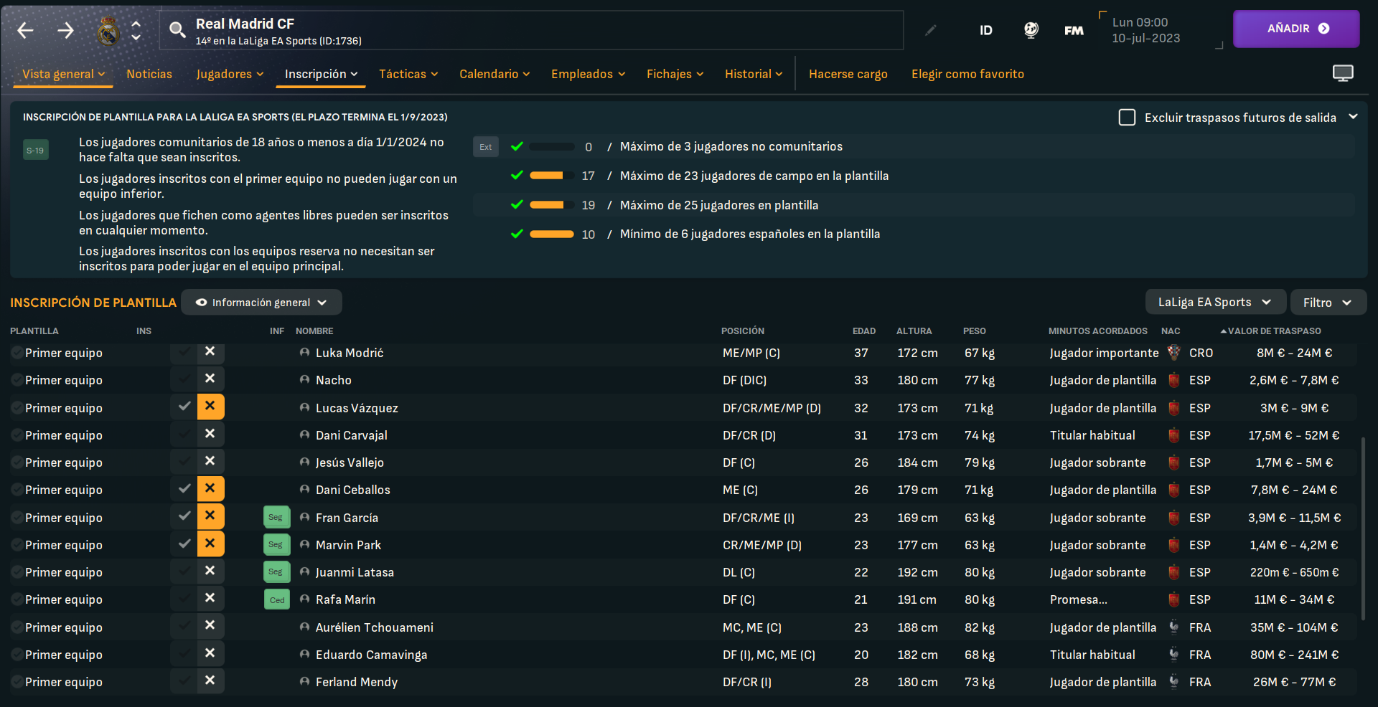1378x707 pixels.
Task: Click Hacerse cargo
Action: 848,74
